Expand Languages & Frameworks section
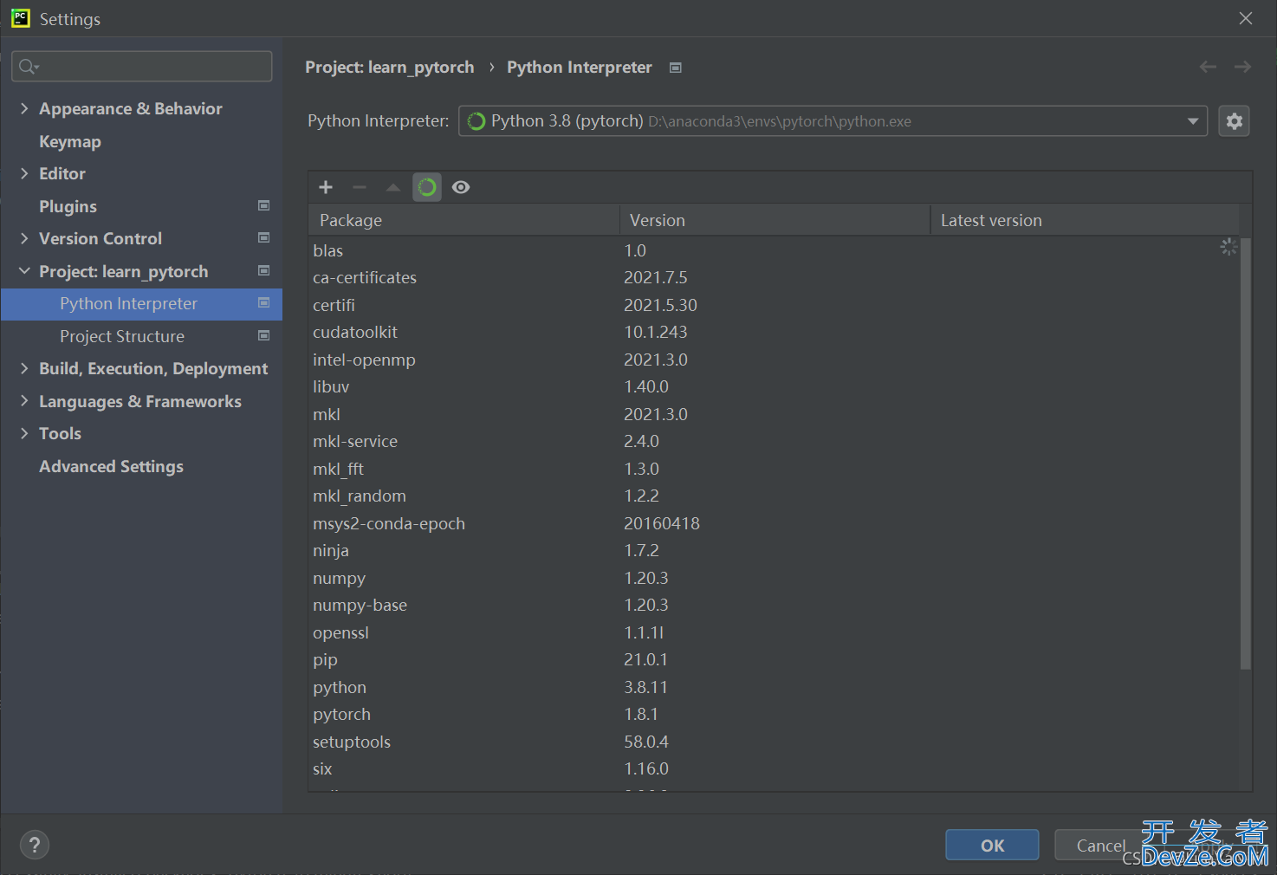Image resolution: width=1277 pixels, height=875 pixels. click(x=24, y=401)
